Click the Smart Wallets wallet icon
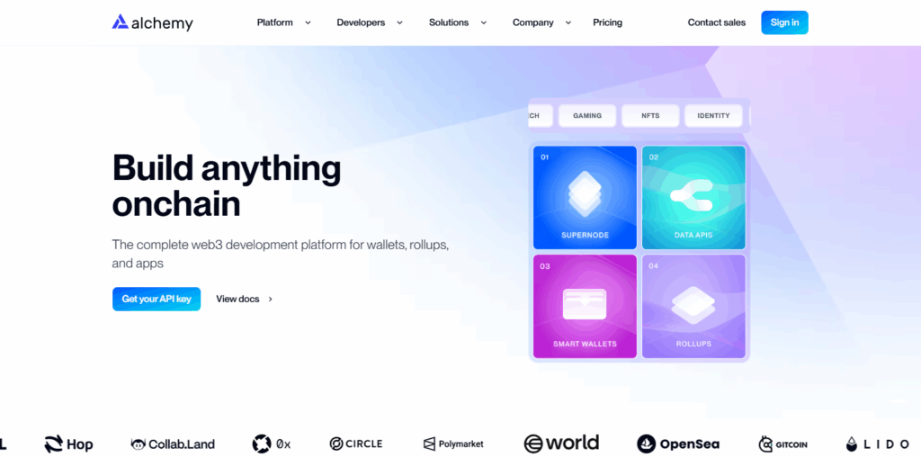 pos(585,304)
